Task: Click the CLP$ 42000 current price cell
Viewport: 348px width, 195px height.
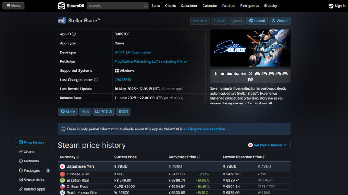Action: [124, 187]
